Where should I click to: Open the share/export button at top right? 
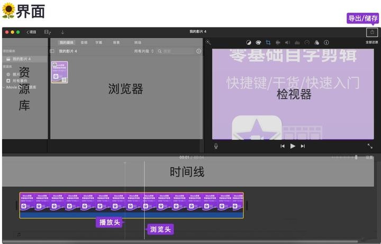click(372, 32)
